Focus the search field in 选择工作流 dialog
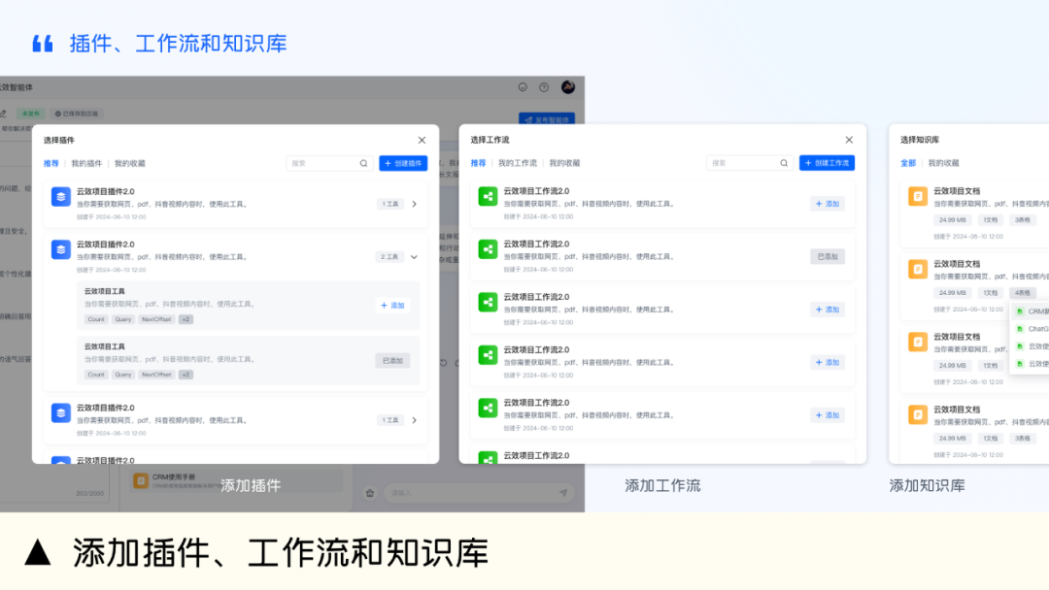The height and width of the screenshot is (590, 1049). [x=750, y=163]
